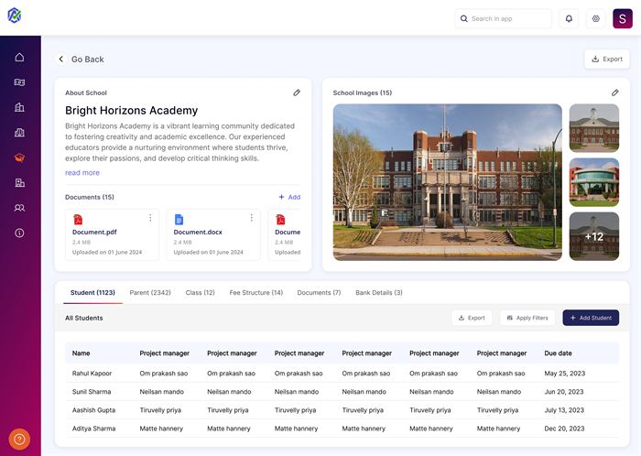641x456 pixels.
Task: Open the settings gear icon
Action: pos(595,18)
